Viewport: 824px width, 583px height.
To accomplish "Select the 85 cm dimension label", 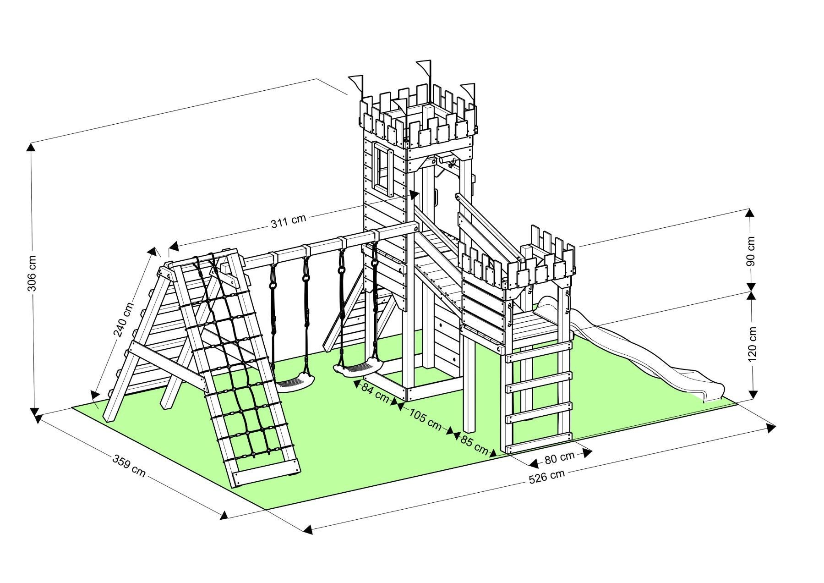I will [x=474, y=444].
